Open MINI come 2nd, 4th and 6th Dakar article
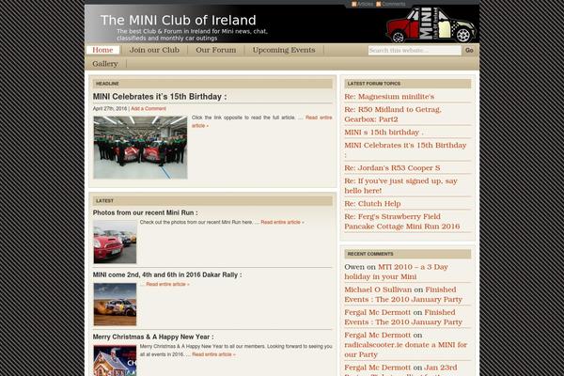The image size is (564, 376). tap(167, 274)
